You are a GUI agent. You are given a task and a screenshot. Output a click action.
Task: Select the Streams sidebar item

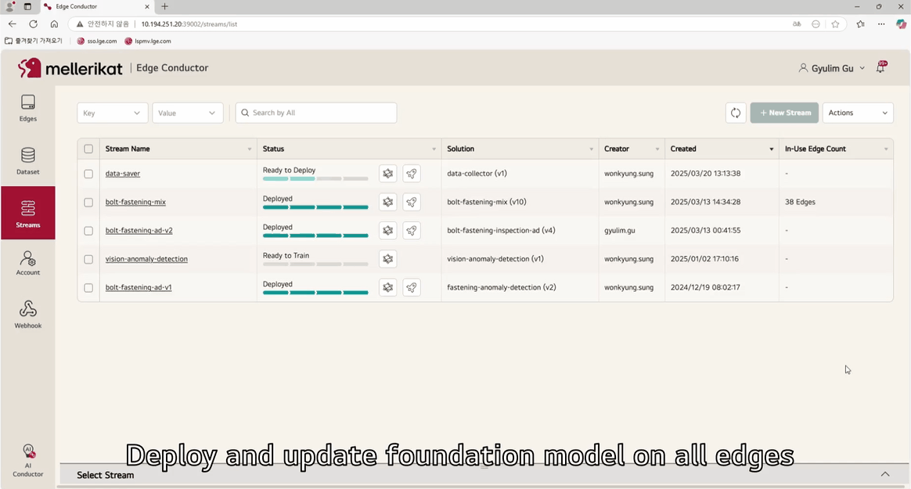28,213
